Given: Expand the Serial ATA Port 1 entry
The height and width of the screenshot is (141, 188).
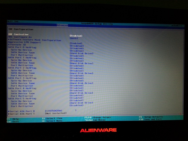Looking at the screenshot, I should click(22, 114).
